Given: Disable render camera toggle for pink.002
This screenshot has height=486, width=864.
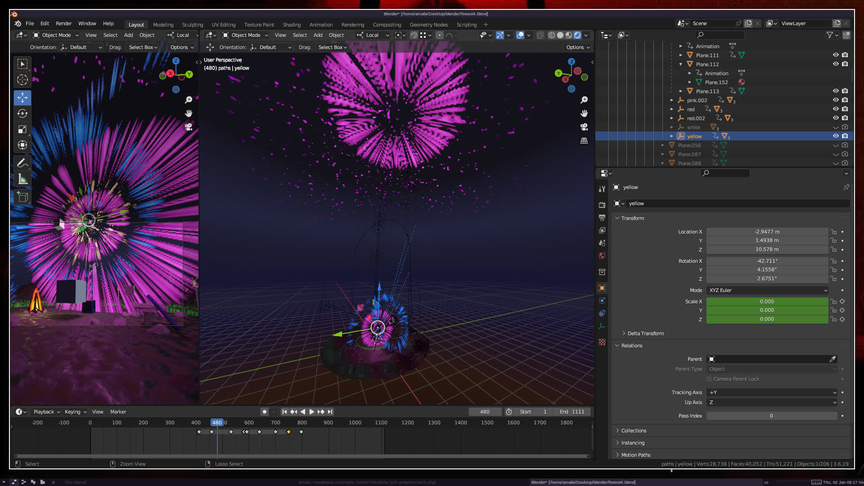Looking at the screenshot, I should tap(845, 100).
